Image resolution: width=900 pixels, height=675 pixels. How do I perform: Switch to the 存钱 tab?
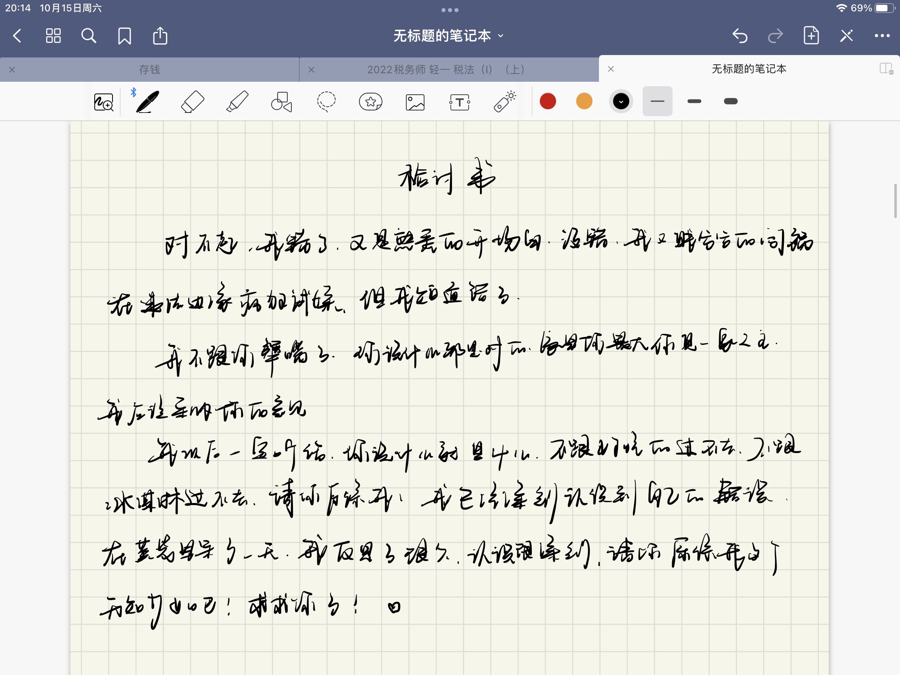149,70
